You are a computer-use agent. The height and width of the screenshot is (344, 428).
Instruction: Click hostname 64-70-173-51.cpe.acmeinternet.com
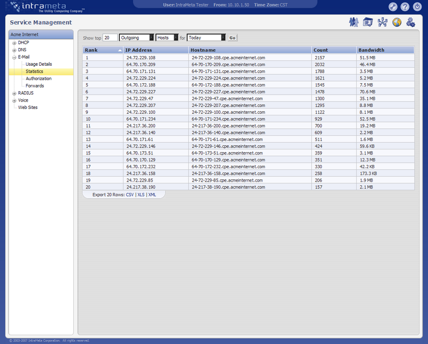(227, 153)
